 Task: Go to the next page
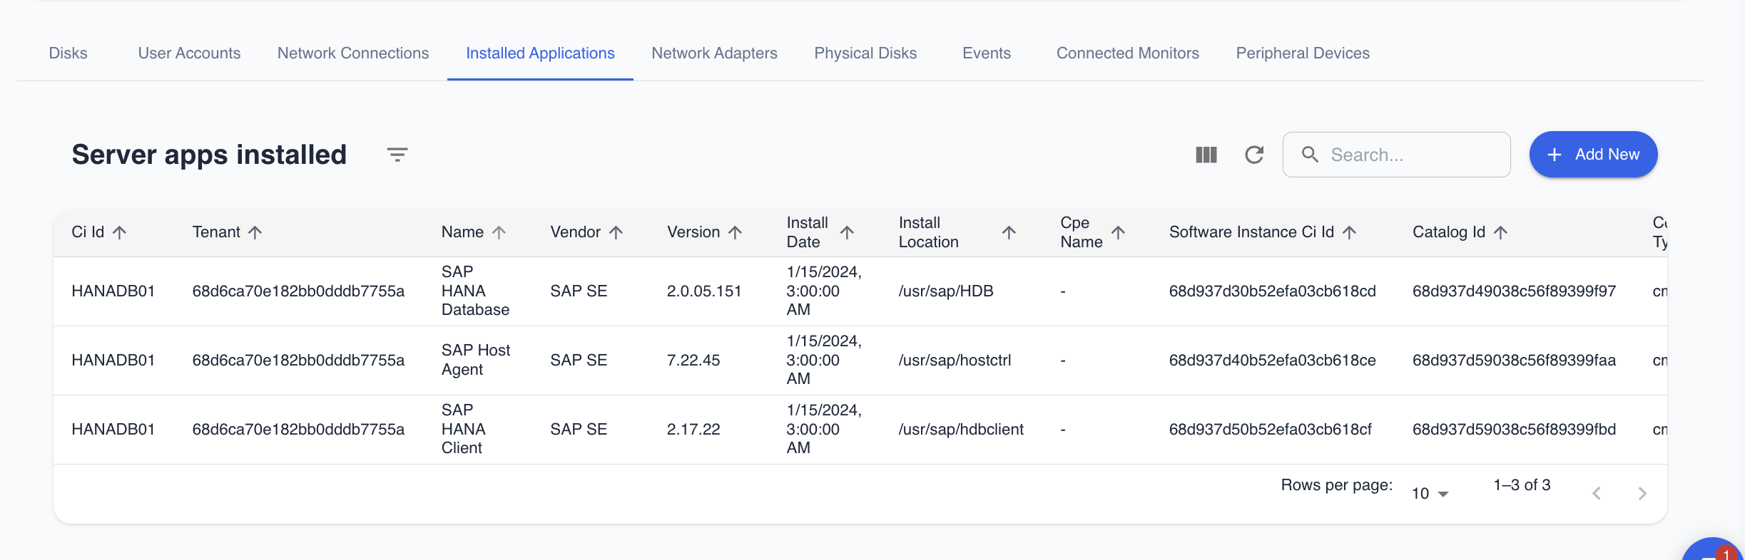tap(1642, 493)
